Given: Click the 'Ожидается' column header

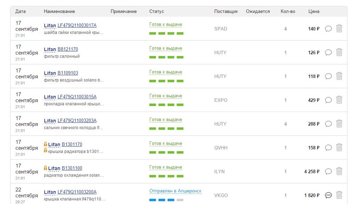Looking at the screenshot, I should coord(258,11).
